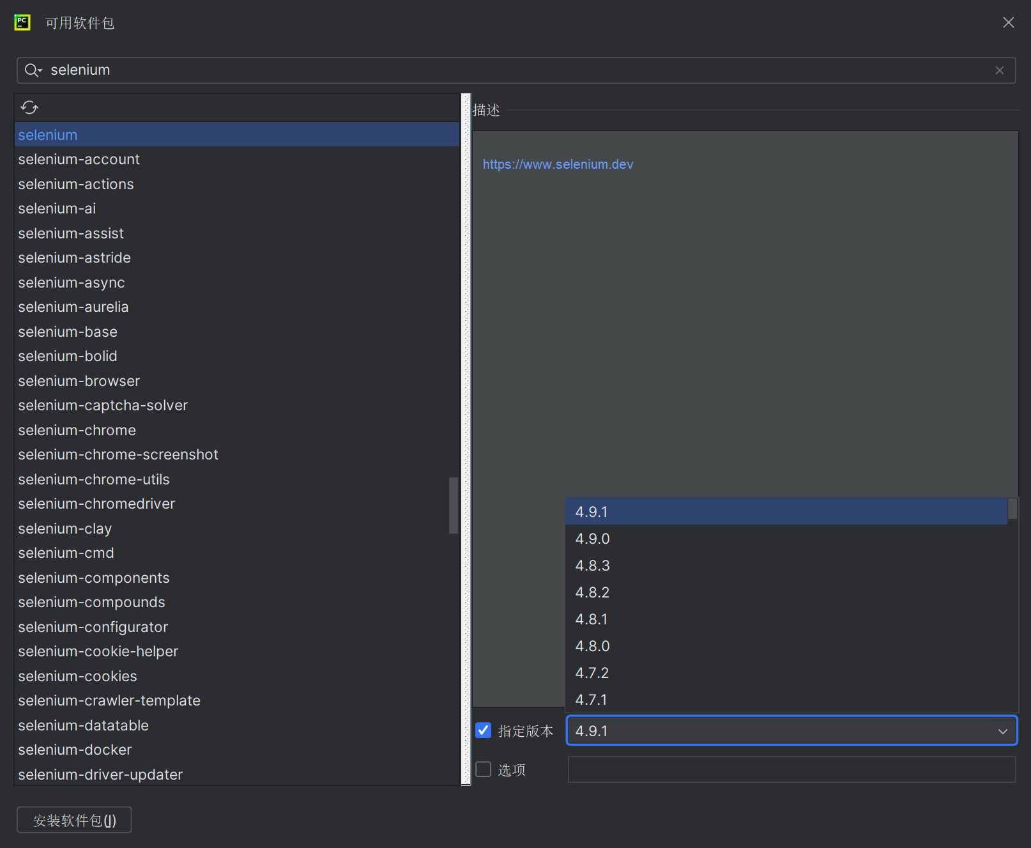Close the available packages dialog

tap(1009, 22)
